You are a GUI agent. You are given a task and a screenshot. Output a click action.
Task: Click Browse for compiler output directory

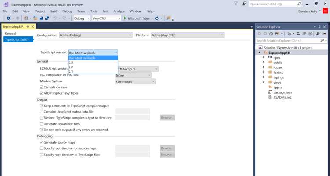pyautogui.click(x=167, y=118)
